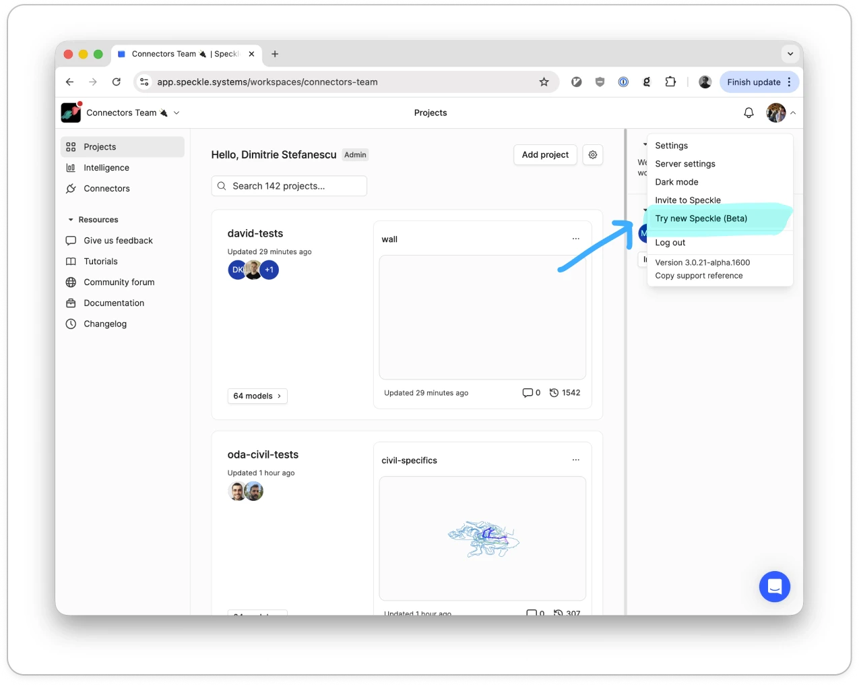Open the Intercom chat bubble
The width and height of the screenshot is (859, 685).
point(774,587)
